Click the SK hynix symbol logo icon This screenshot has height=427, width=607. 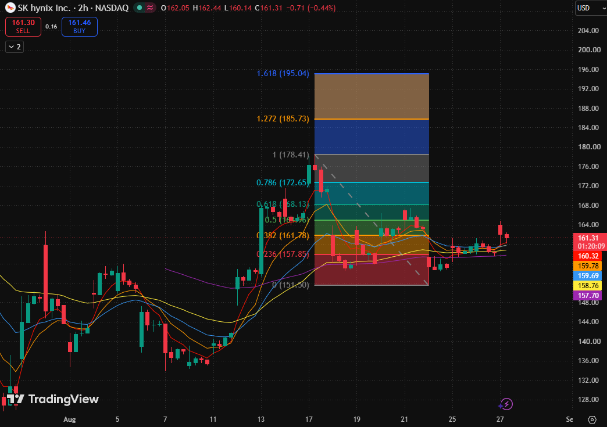(10, 8)
